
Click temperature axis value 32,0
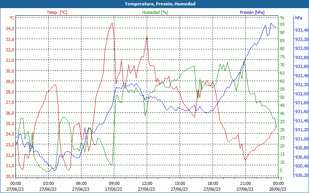[10, 50]
